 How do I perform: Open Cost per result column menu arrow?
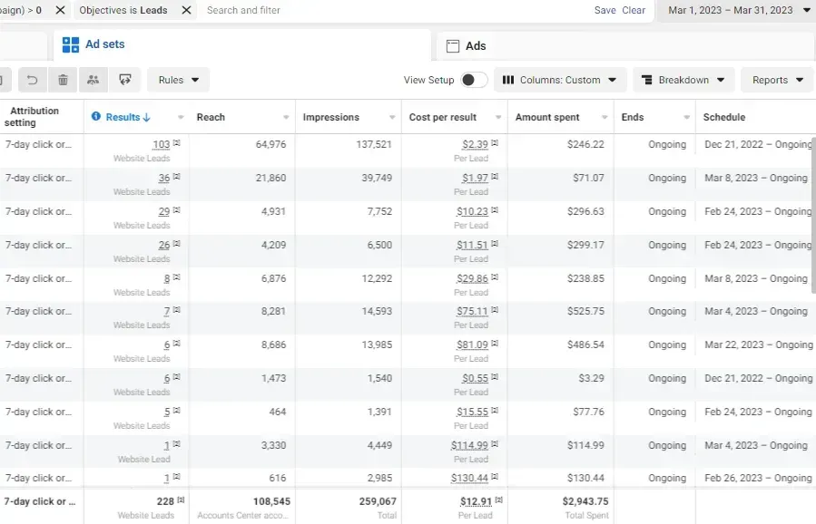coord(498,118)
